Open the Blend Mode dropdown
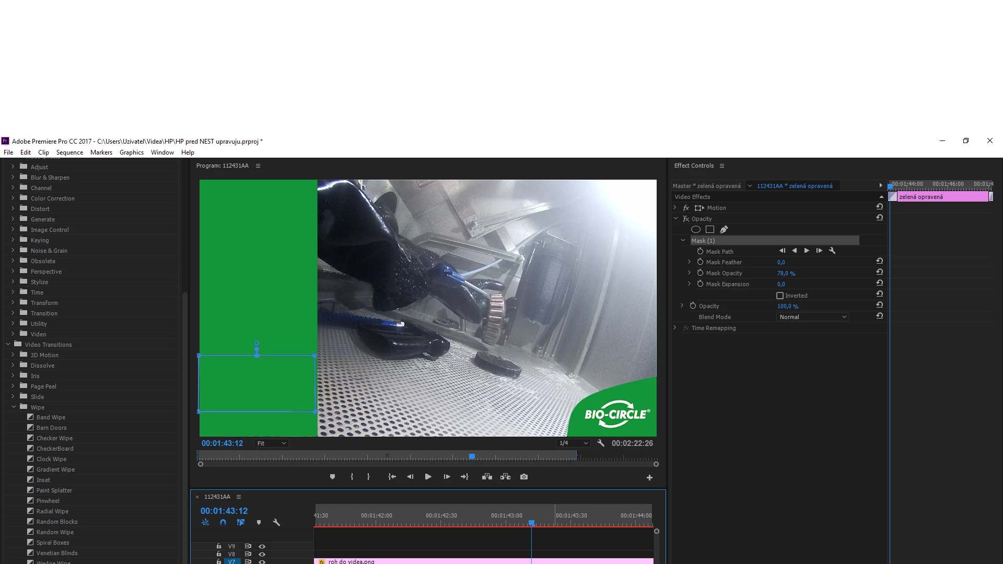Screen dimensions: 1003x564 [x=812, y=317]
